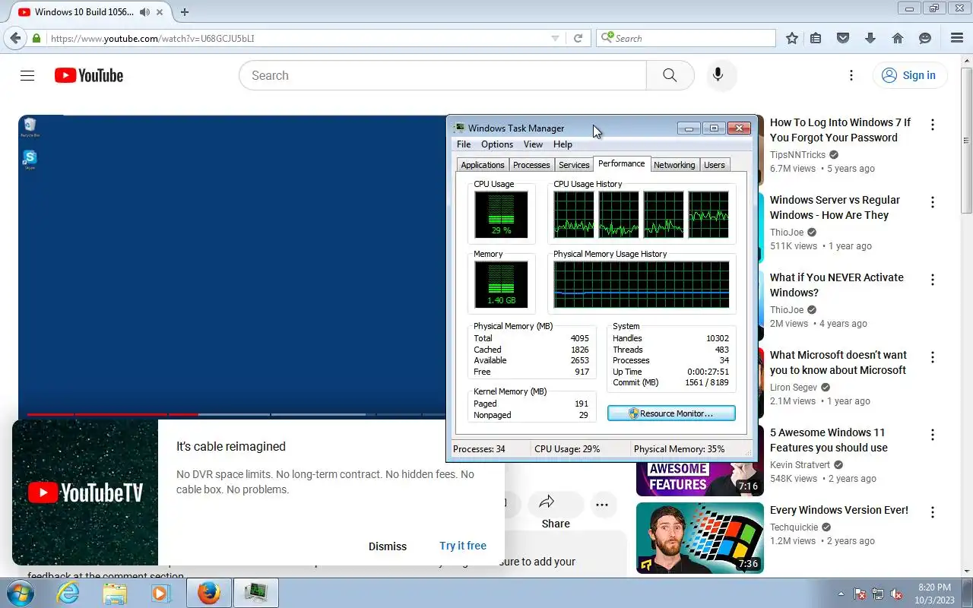The image size is (973, 608).
Task: Switch to the Networking tab
Action: click(674, 165)
